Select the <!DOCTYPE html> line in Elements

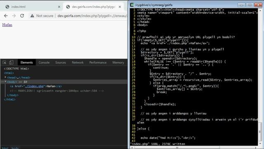coord(16,69)
